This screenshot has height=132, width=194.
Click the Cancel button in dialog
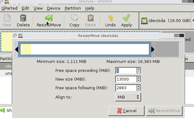[126, 111]
